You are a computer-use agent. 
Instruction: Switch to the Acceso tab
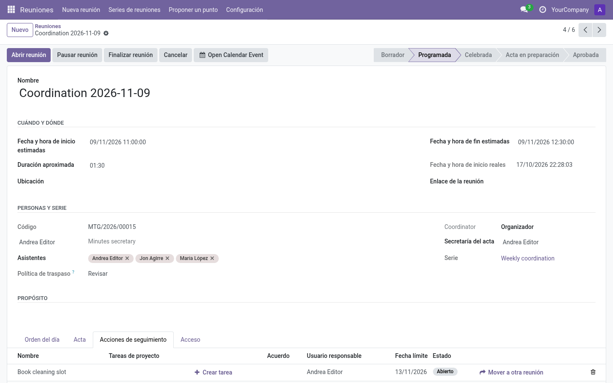tap(190, 340)
